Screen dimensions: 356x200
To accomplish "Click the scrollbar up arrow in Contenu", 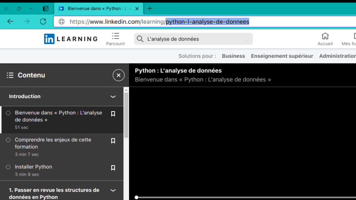I will (x=126, y=90).
